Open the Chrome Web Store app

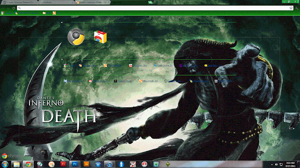tap(100, 37)
